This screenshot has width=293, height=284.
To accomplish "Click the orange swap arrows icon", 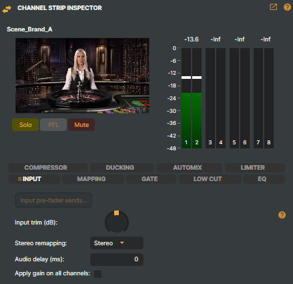I will (7, 9).
